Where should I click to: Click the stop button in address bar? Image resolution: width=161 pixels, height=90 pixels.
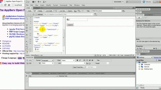coord(33,14)
